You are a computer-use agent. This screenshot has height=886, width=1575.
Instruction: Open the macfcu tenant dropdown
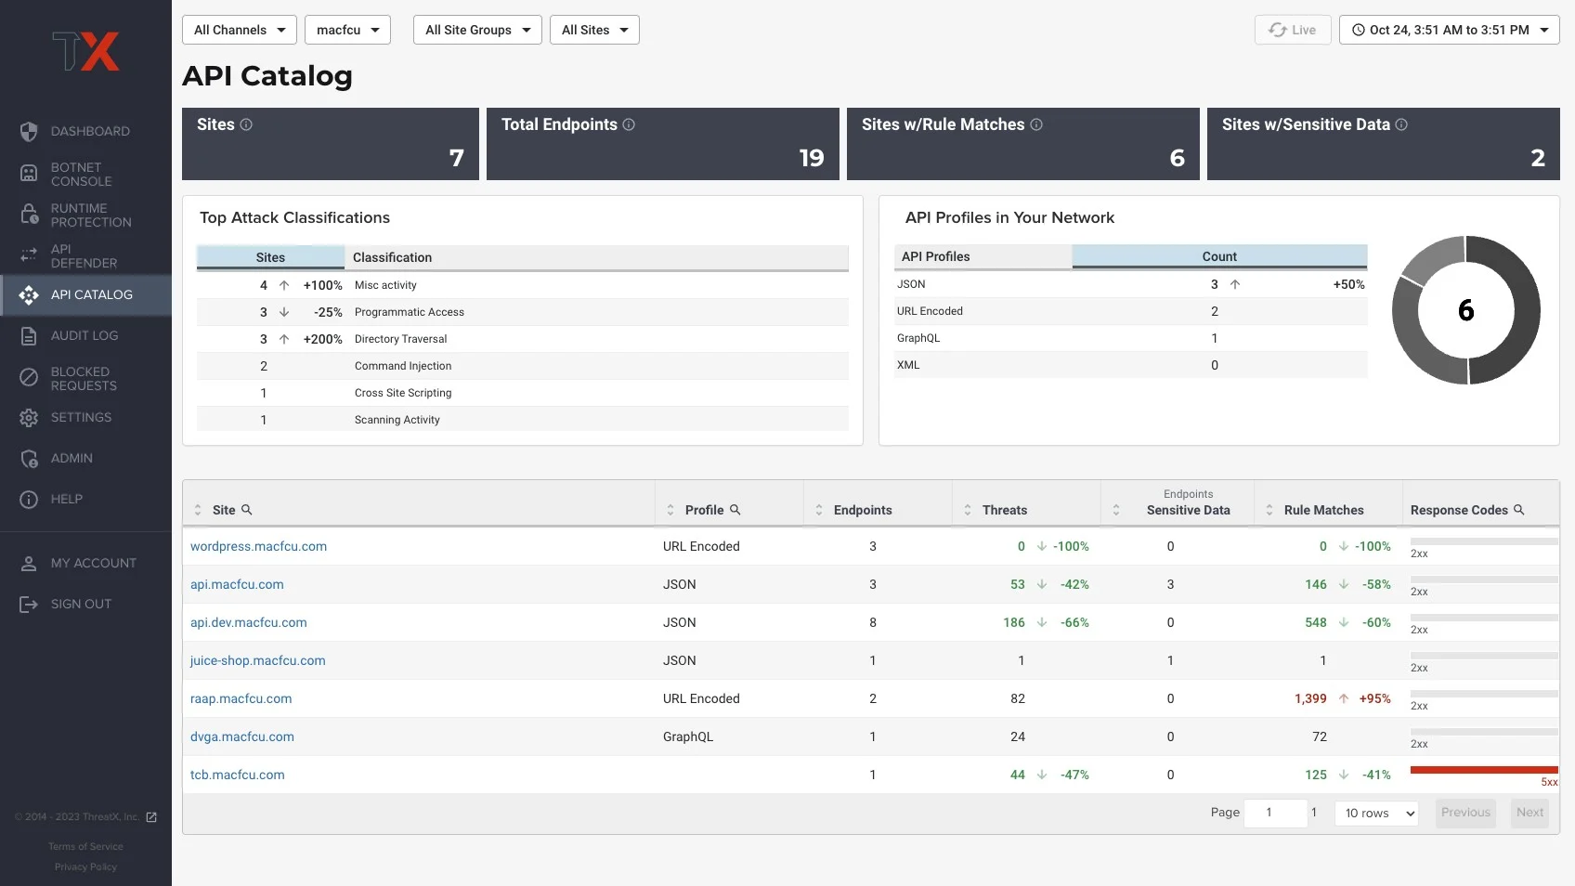point(347,30)
